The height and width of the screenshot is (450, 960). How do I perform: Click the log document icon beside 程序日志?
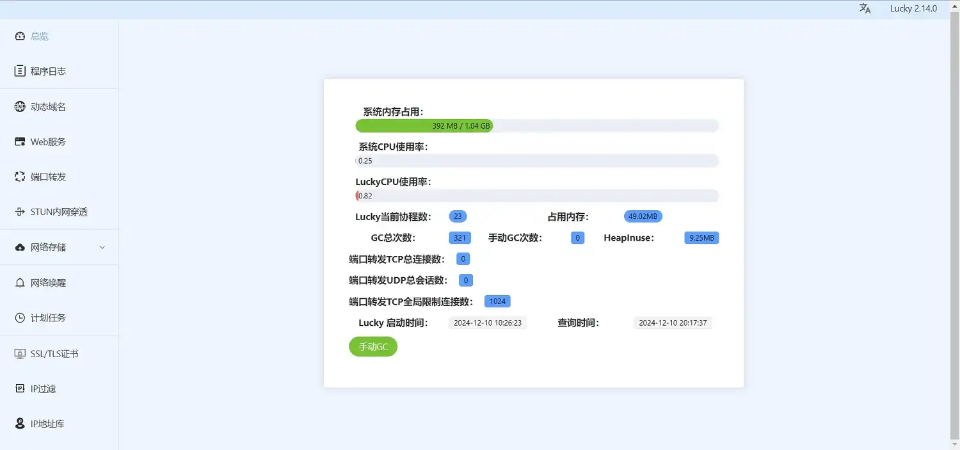pyautogui.click(x=20, y=71)
